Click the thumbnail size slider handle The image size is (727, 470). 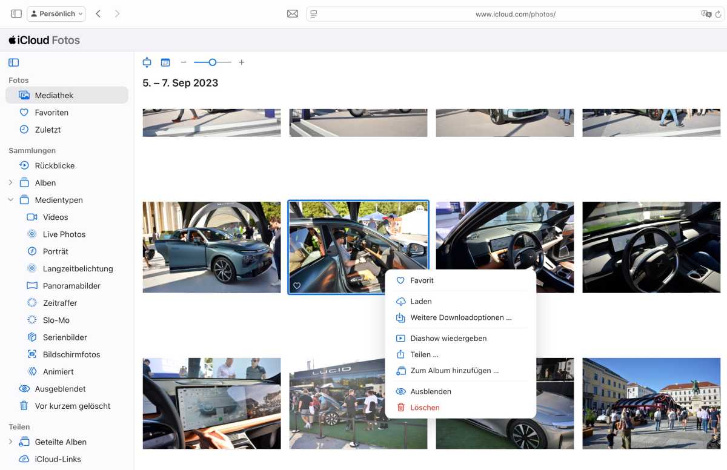212,62
